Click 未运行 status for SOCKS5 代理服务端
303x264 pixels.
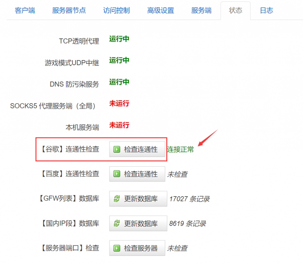(119, 104)
